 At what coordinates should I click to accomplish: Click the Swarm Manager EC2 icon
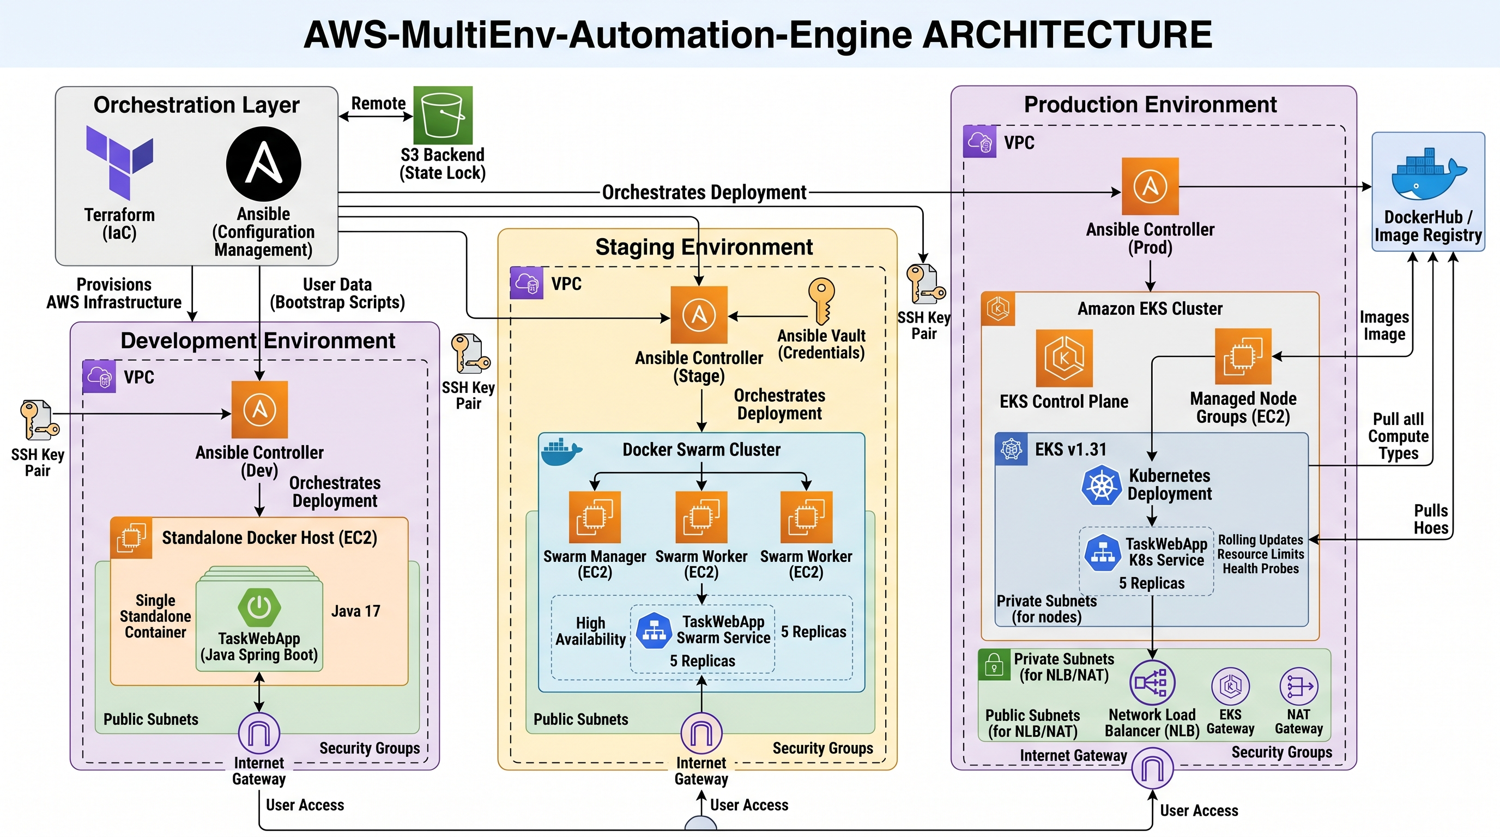595,517
